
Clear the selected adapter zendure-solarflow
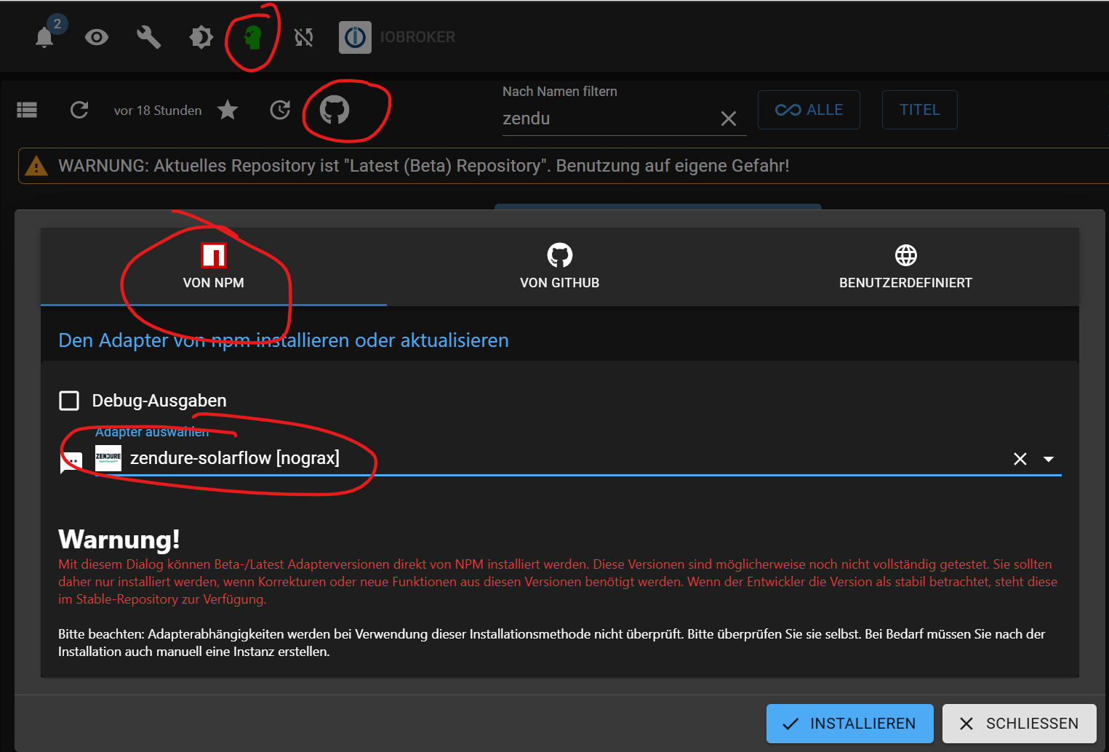(x=1020, y=459)
